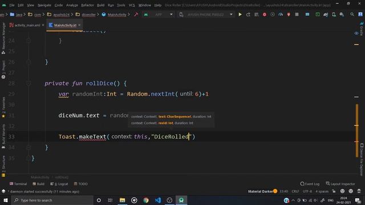This screenshot has height=205, width=365.
Task: Click fold end marker on line 35
Action: pyautogui.click(x=29, y=158)
